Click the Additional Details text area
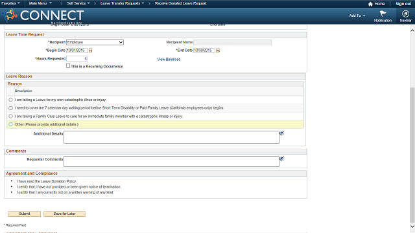 click(171, 137)
